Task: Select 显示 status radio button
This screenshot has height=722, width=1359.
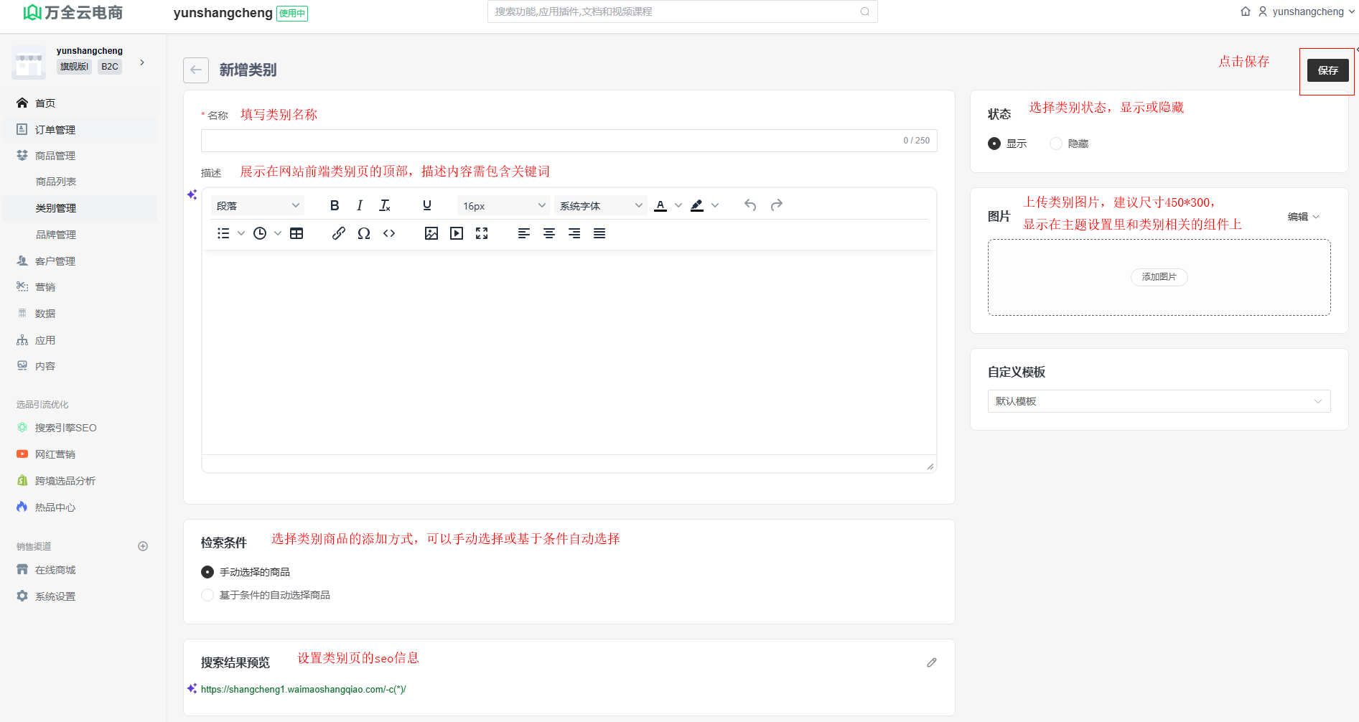Action: (x=994, y=144)
